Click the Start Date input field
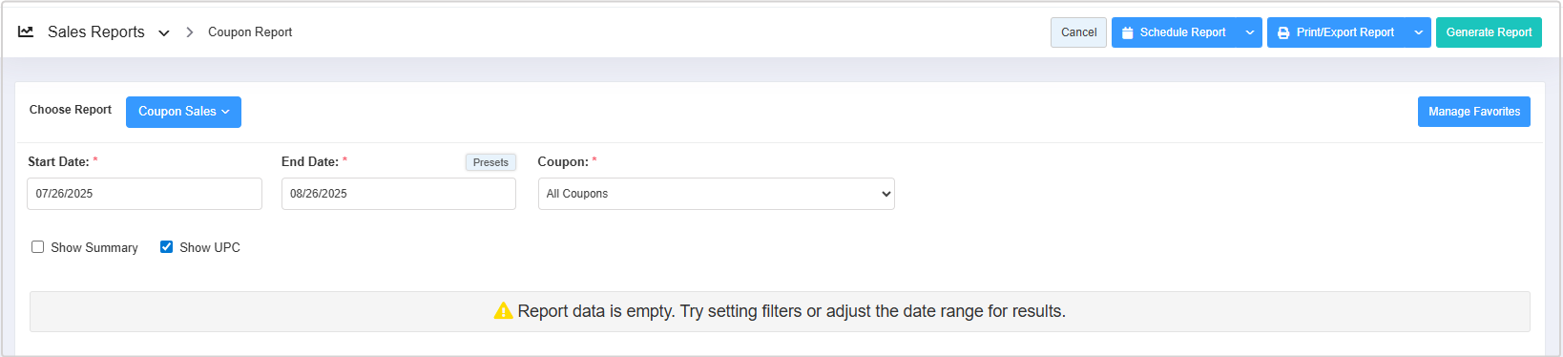 point(144,194)
